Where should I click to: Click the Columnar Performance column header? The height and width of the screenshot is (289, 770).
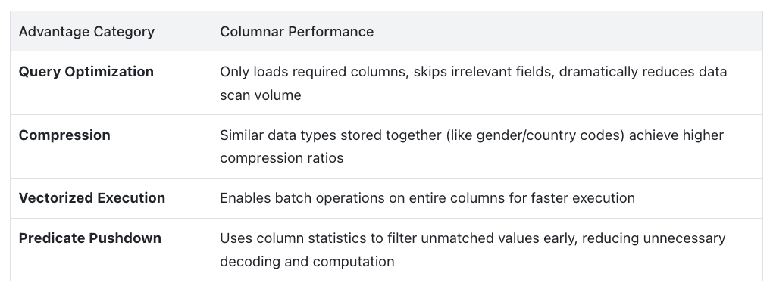pyautogui.click(x=296, y=32)
